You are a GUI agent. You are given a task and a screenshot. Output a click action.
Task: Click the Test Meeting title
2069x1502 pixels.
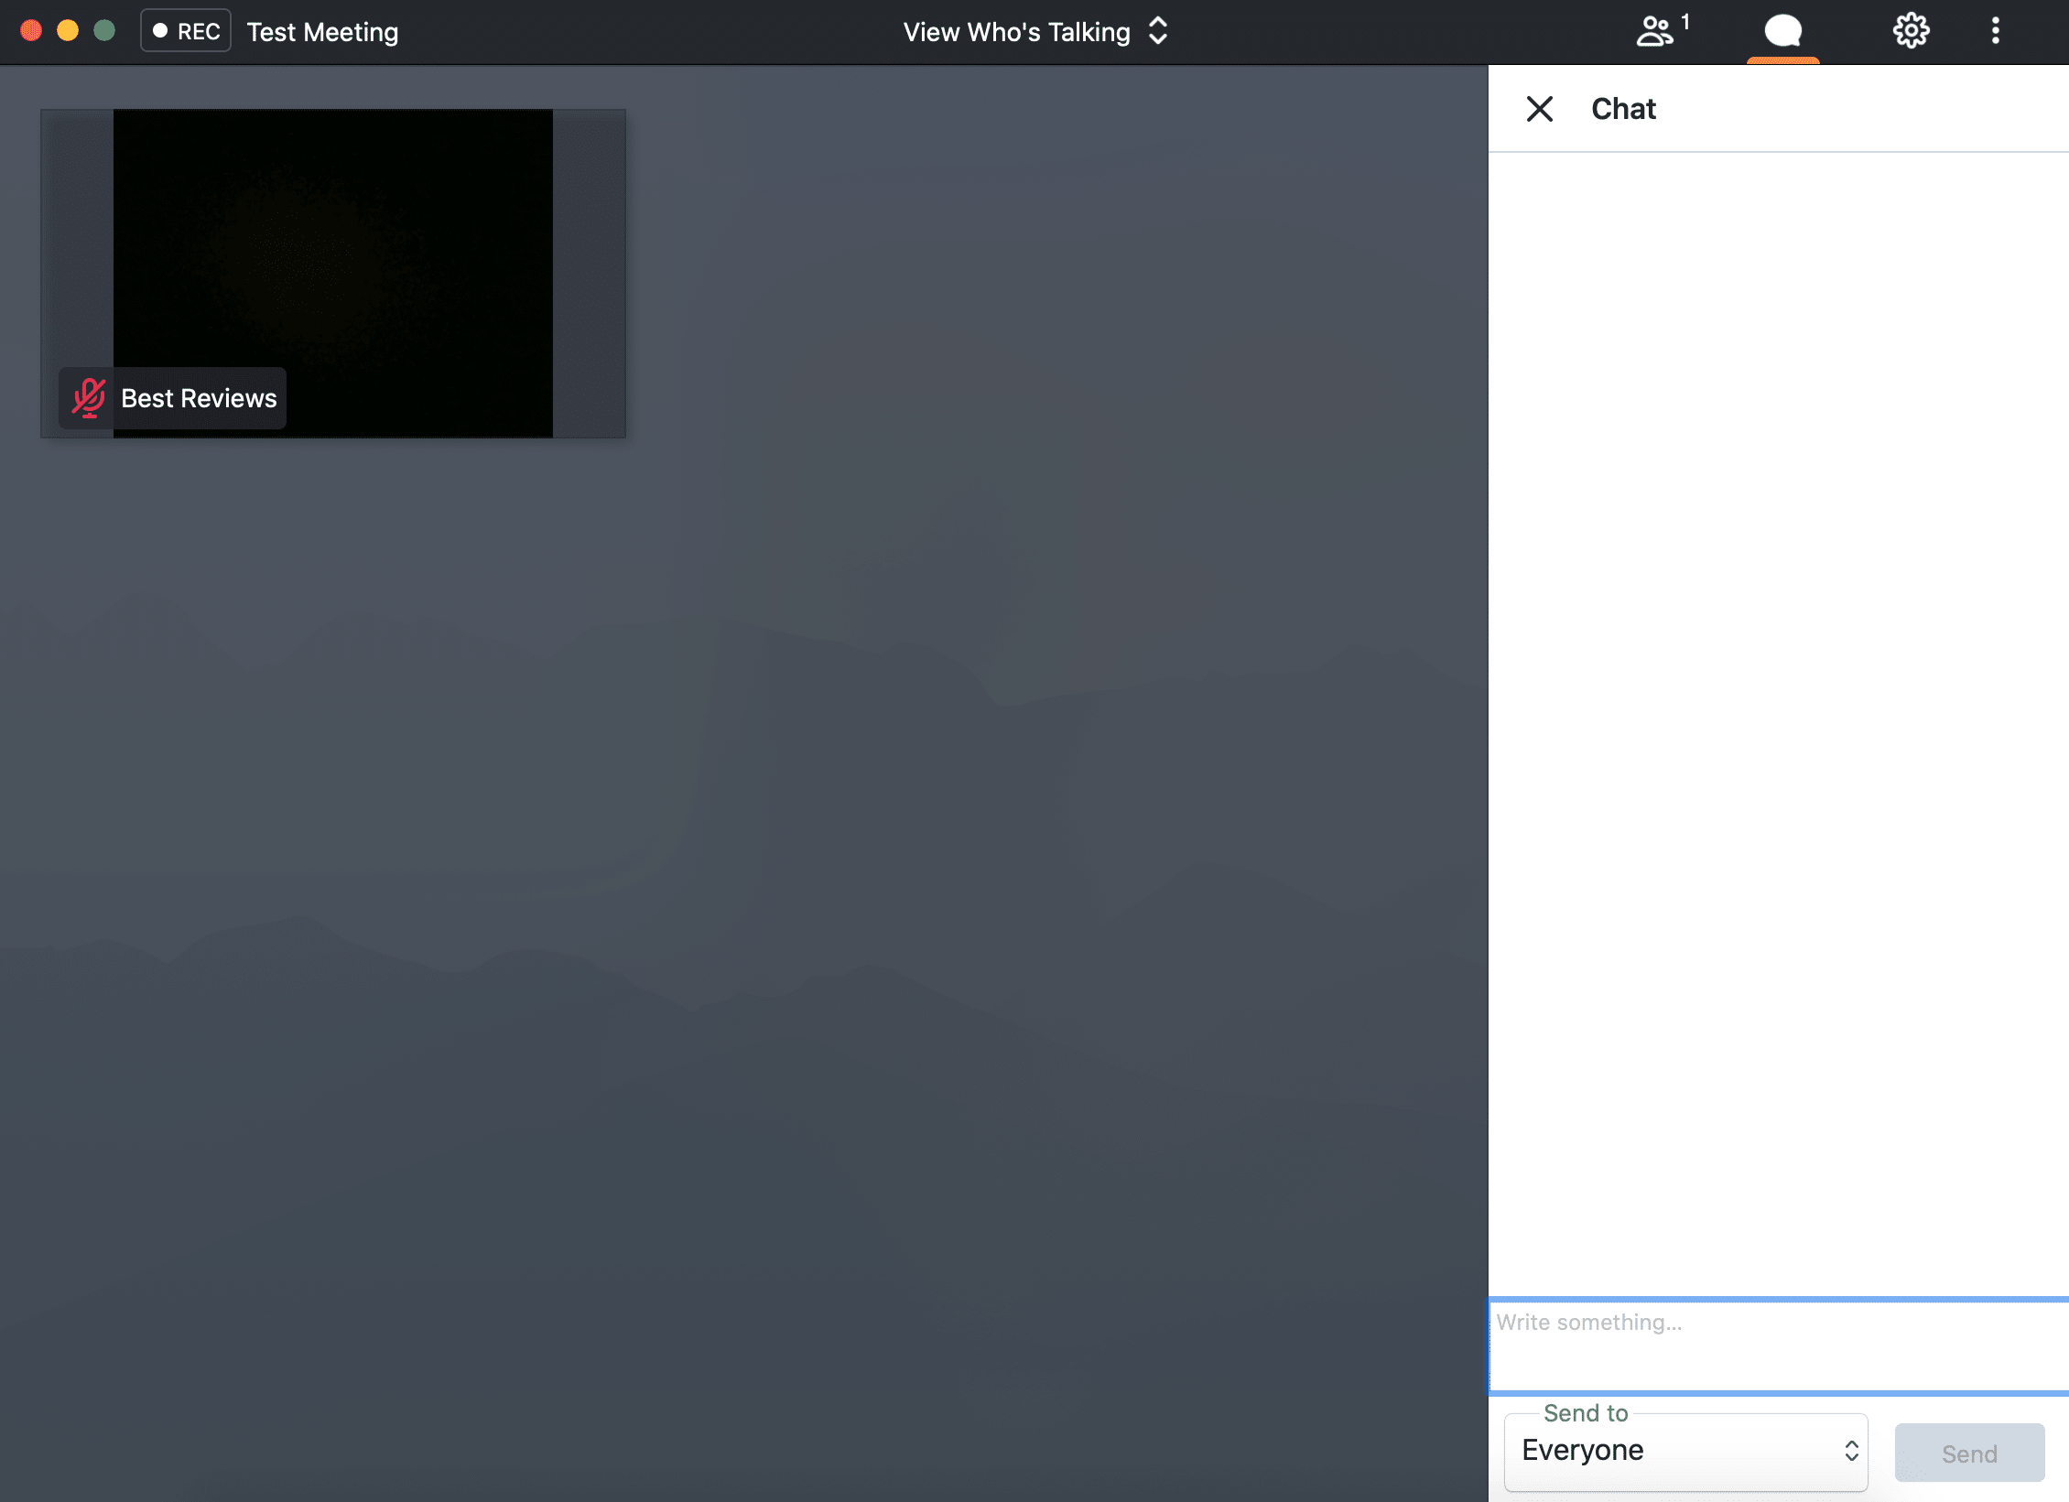pos(322,31)
